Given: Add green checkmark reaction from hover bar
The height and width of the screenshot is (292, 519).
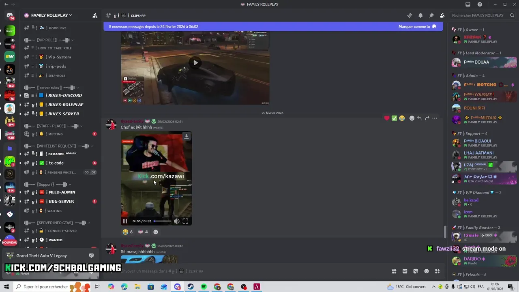Looking at the screenshot, I should [x=394, y=118].
